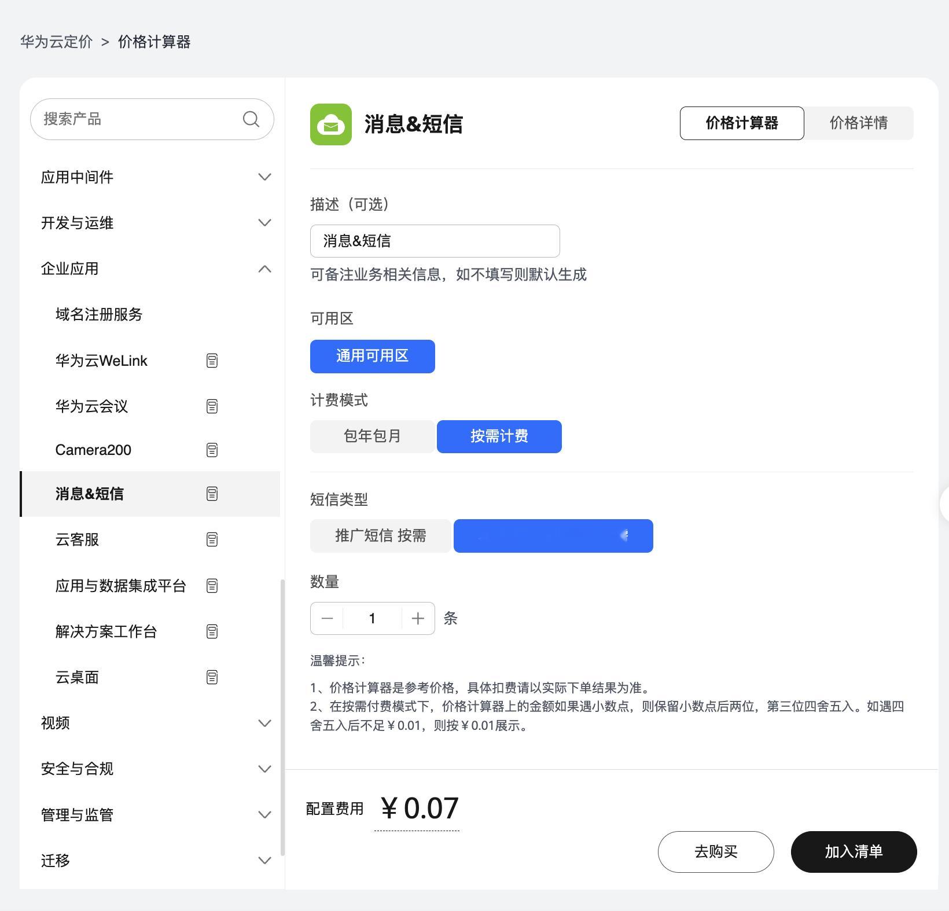Open 解决方案工作台 in the sidebar
The width and height of the screenshot is (949, 911).
(x=106, y=631)
